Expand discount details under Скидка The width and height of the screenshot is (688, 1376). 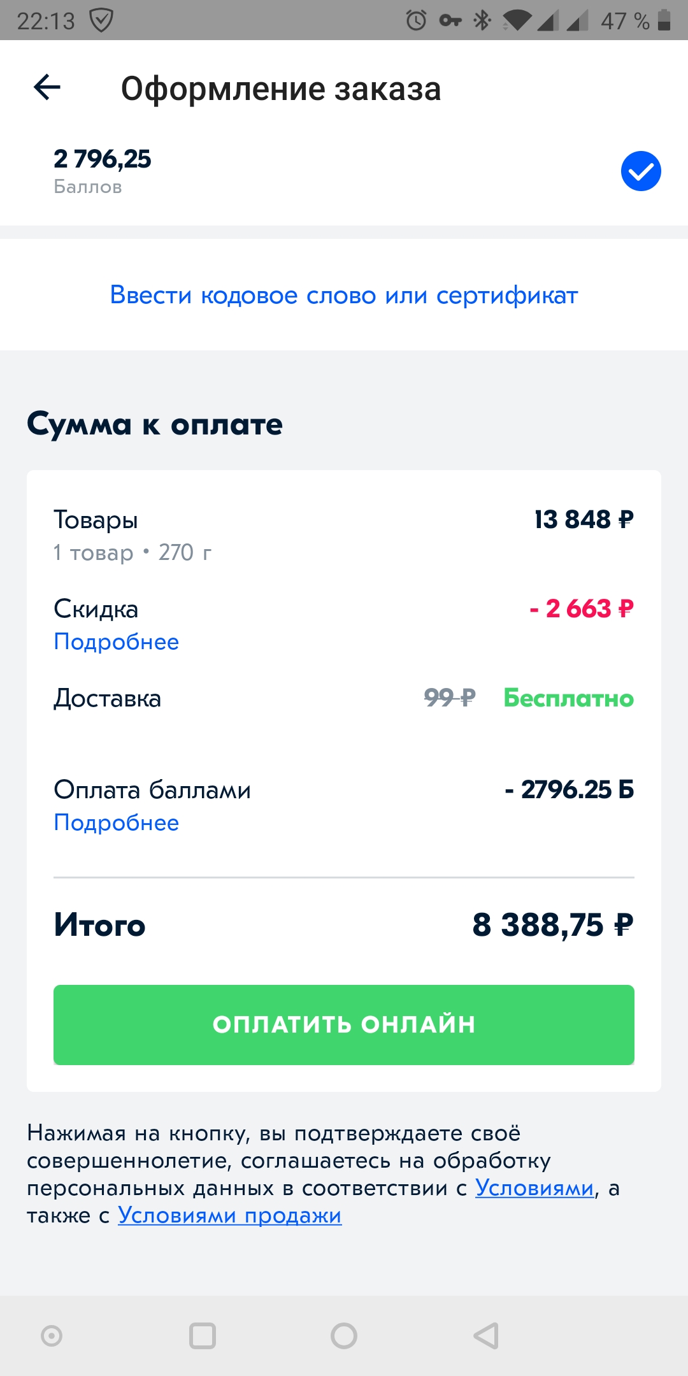(116, 641)
